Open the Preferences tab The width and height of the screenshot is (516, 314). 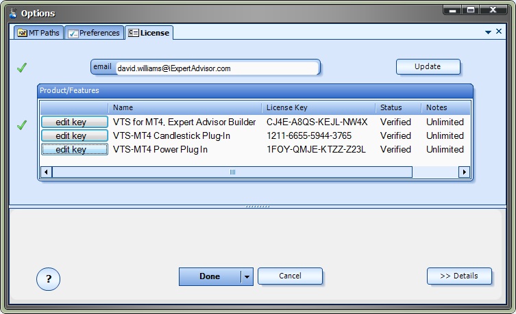point(95,33)
